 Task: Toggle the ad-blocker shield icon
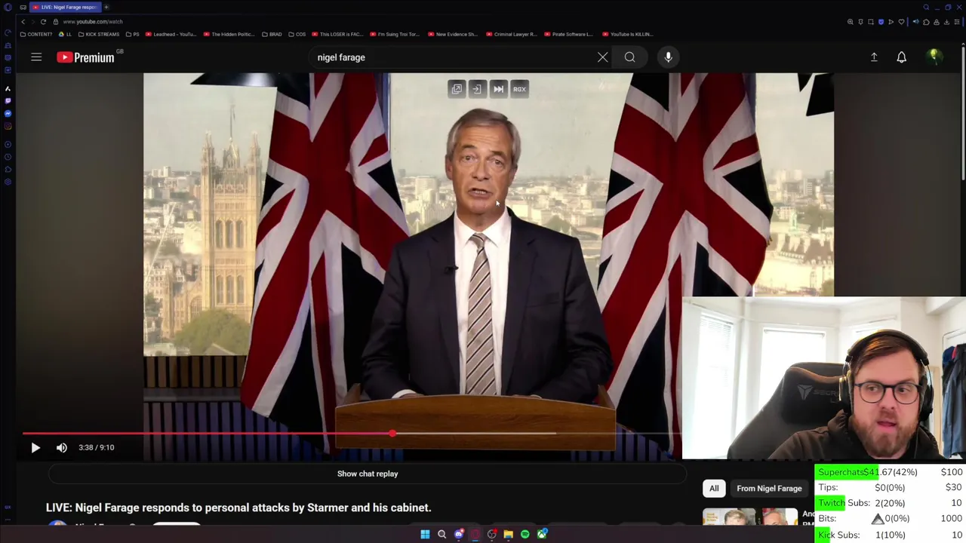(x=881, y=22)
